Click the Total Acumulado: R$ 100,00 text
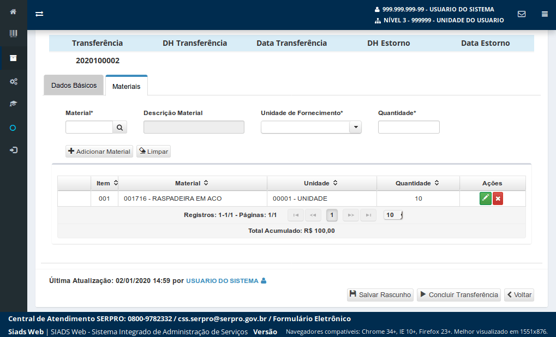This screenshot has height=337, width=556. 291,231
